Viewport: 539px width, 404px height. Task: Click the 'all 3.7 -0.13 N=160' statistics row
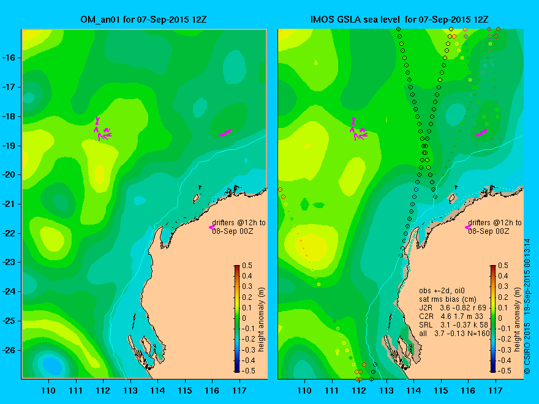pos(454,333)
